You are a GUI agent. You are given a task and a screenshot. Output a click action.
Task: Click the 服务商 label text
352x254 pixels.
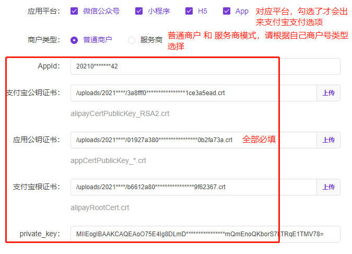[x=151, y=40]
